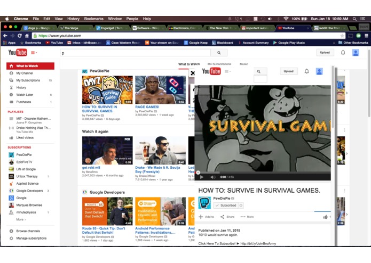Viewport: 371px width, 263px height.
Task: Click the main YouTube search field
Action: 135,53
